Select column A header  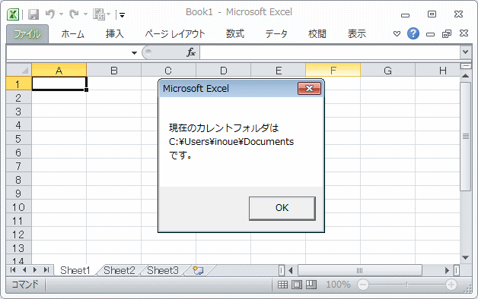tap(59, 71)
